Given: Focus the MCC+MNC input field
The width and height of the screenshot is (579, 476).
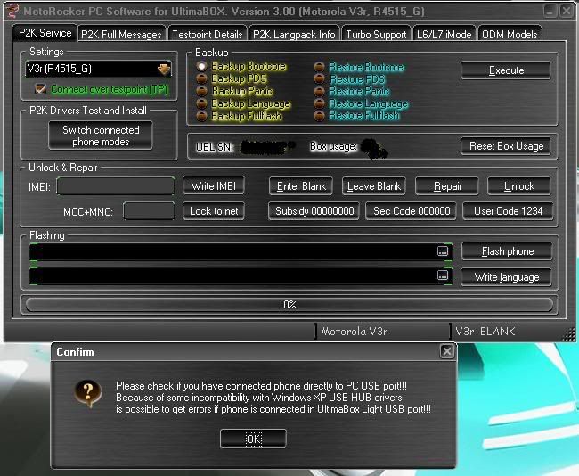Looking at the screenshot, I should tap(149, 211).
